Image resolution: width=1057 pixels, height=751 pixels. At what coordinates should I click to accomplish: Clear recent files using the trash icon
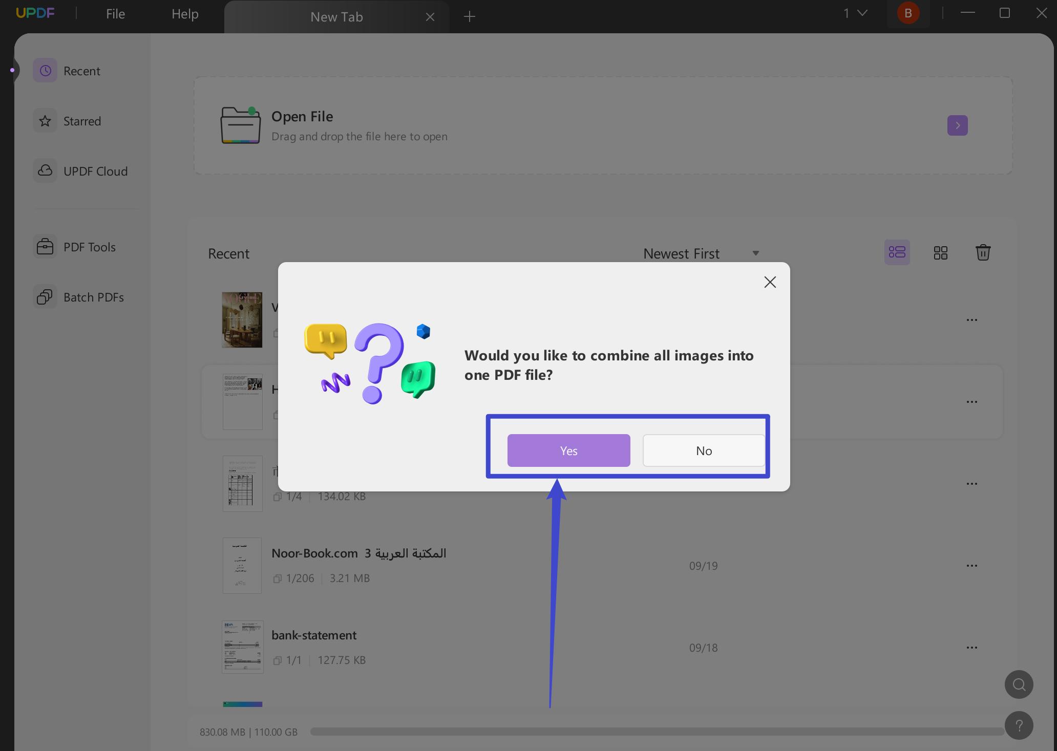983,252
